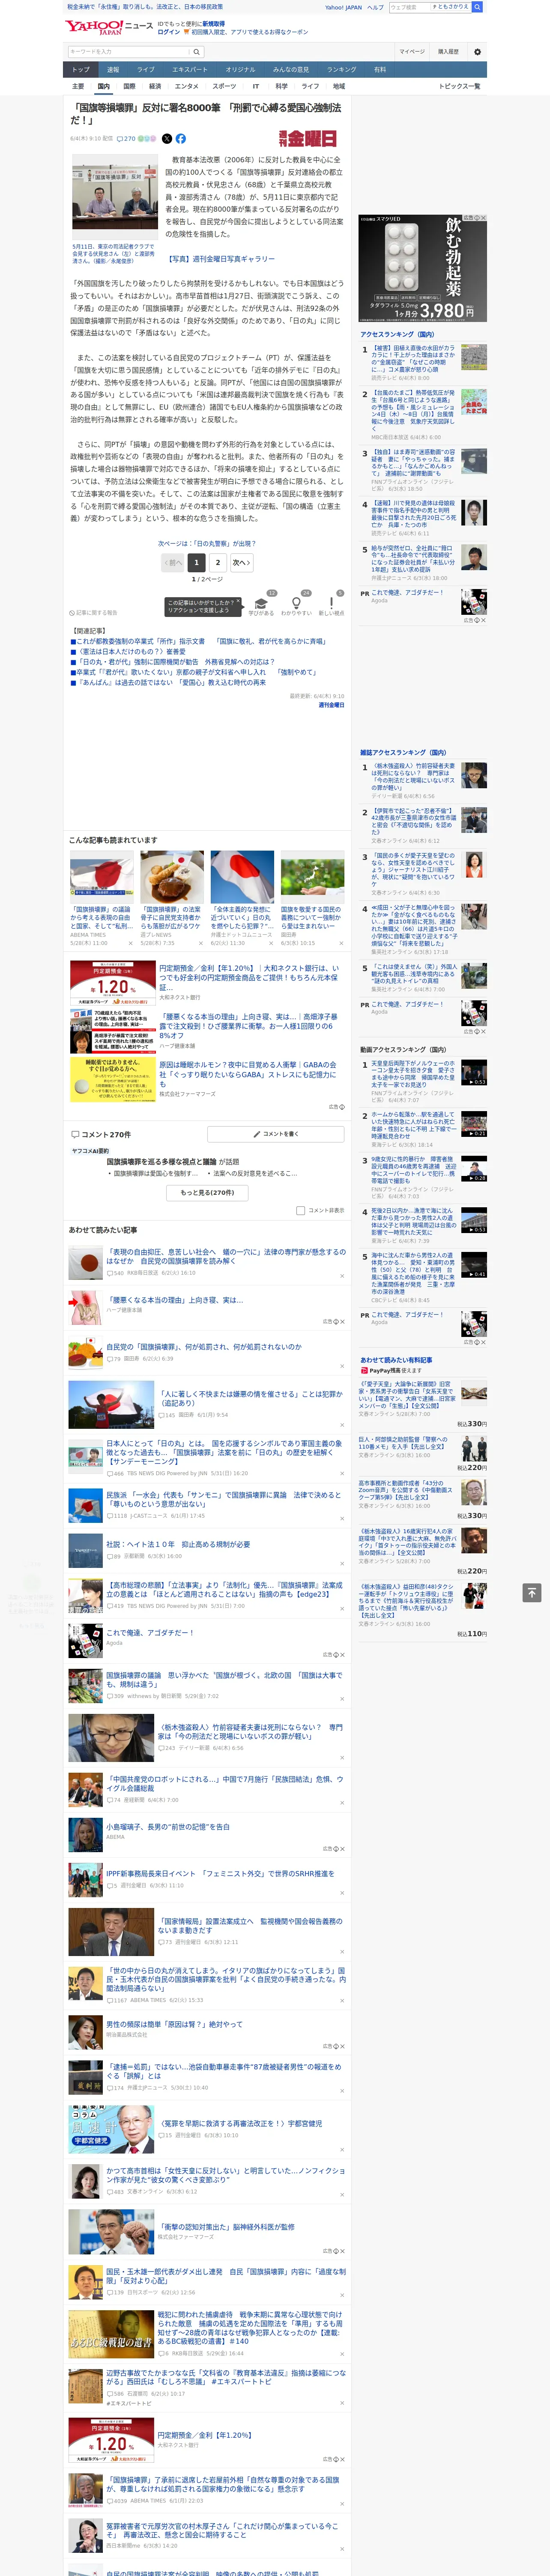This screenshot has height=2576, width=550.
Task: Click the ログイン link
Action: [x=169, y=32]
